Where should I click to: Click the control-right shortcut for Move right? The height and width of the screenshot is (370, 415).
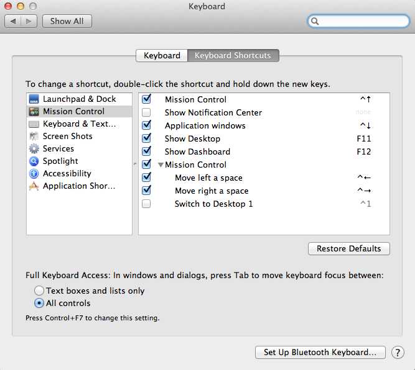click(364, 191)
